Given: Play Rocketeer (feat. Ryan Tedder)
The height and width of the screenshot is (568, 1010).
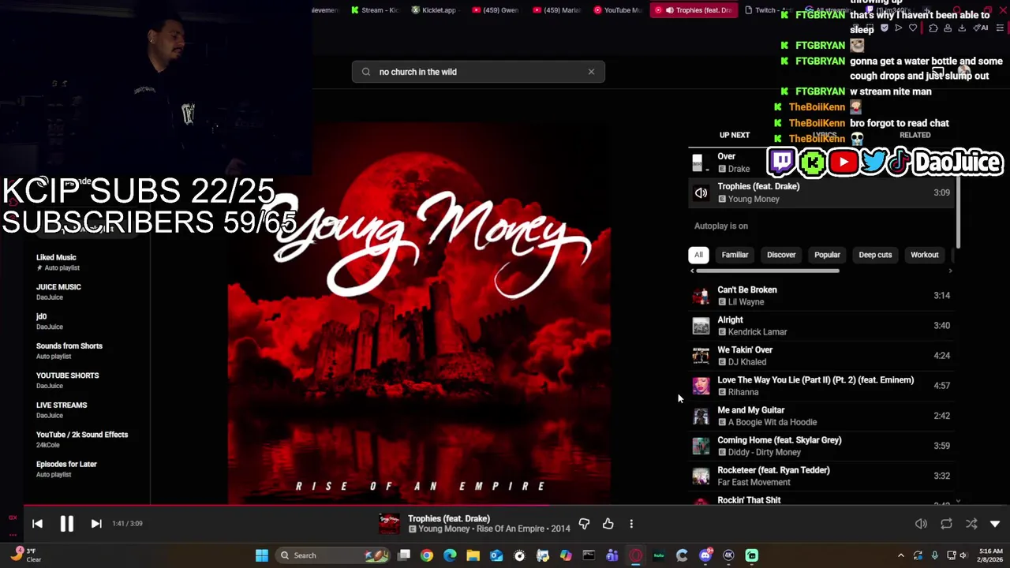Looking at the screenshot, I should tap(821, 476).
